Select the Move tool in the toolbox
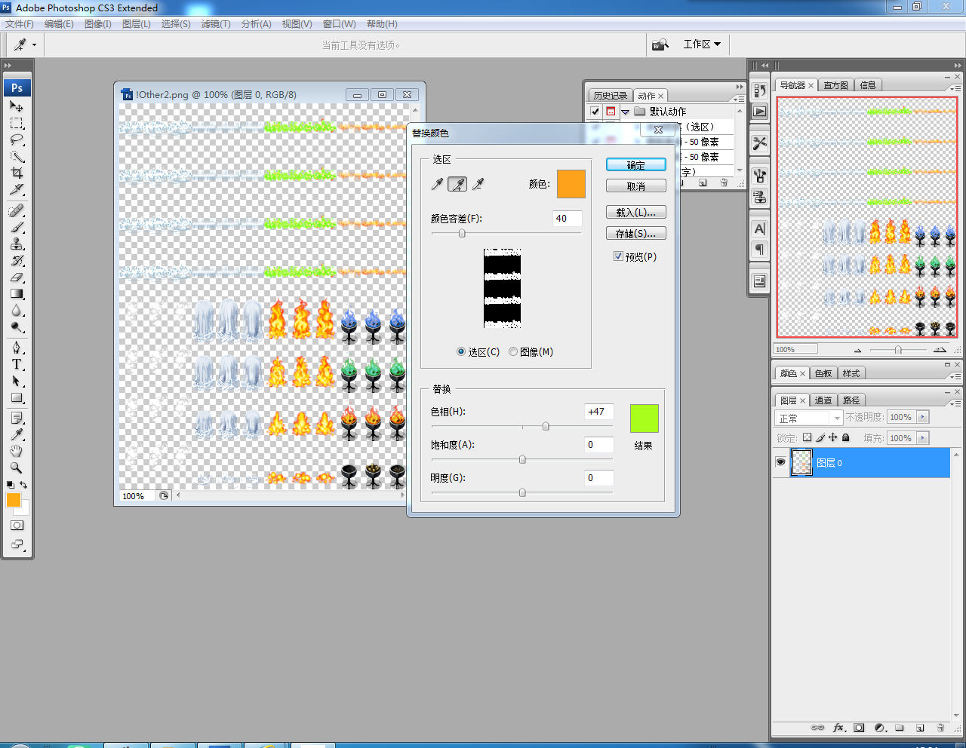 tap(17, 106)
